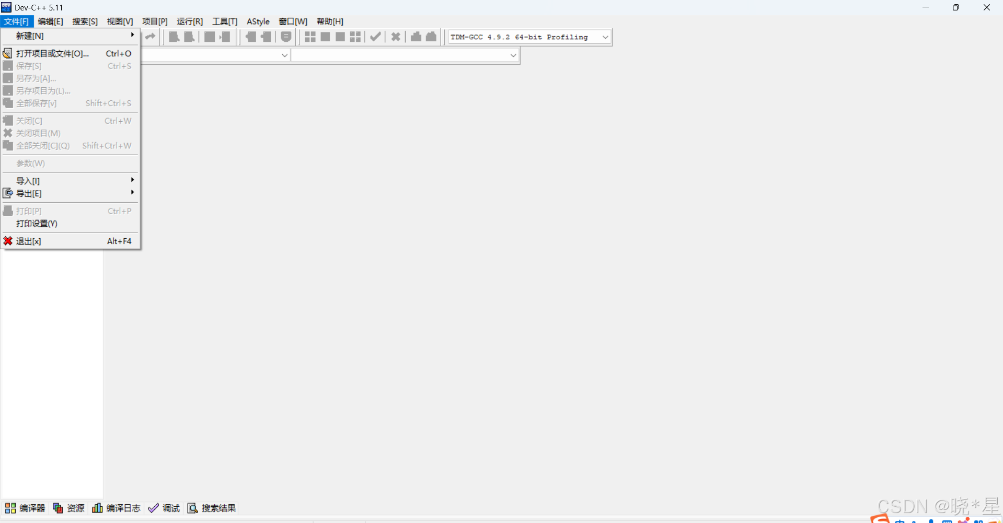This screenshot has height=523, width=1003.
Task: Open the 帮助[H] menu
Action: pyautogui.click(x=330, y=21)
